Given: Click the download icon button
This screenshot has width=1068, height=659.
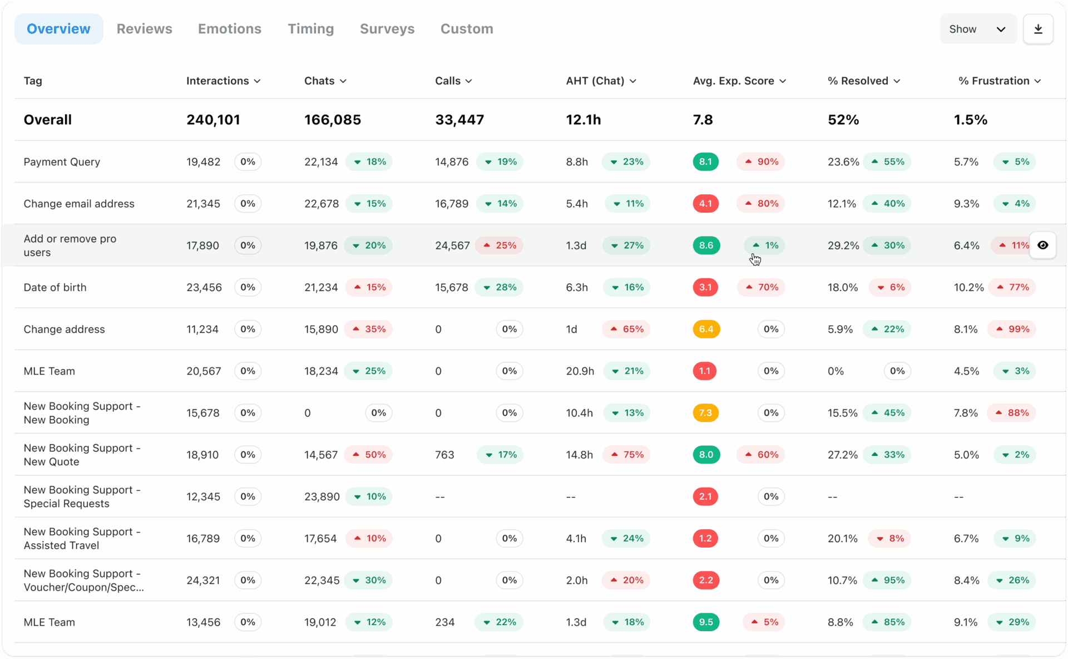Looking at the screenshot, I should coord(1038,29).
